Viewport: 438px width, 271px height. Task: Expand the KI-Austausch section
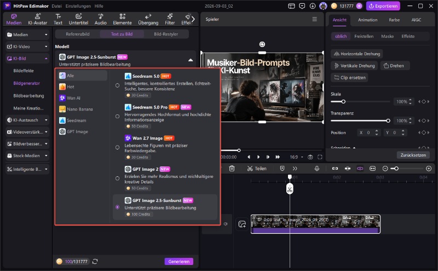pyautogui.click(x=27, y=120)
